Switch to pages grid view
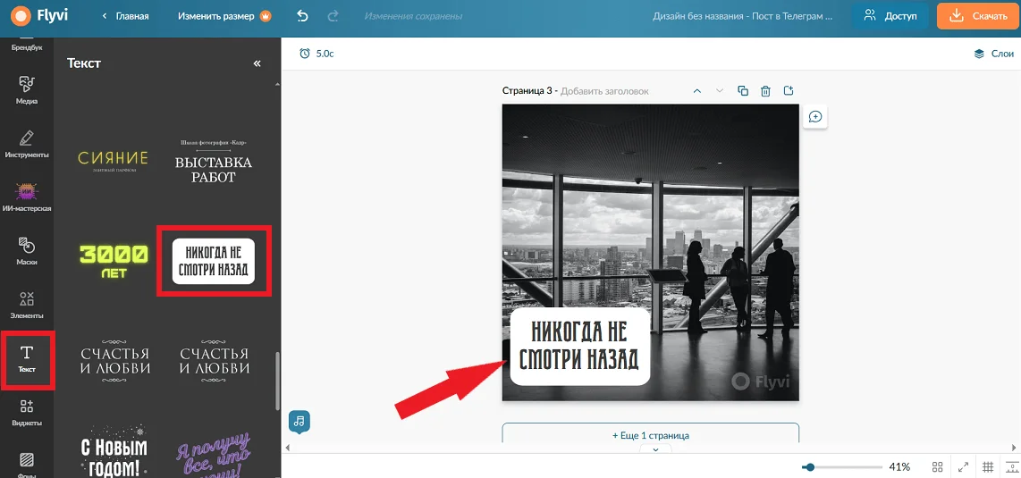Viewport: 1021px width, 478px height. click(x=938, y=466)
